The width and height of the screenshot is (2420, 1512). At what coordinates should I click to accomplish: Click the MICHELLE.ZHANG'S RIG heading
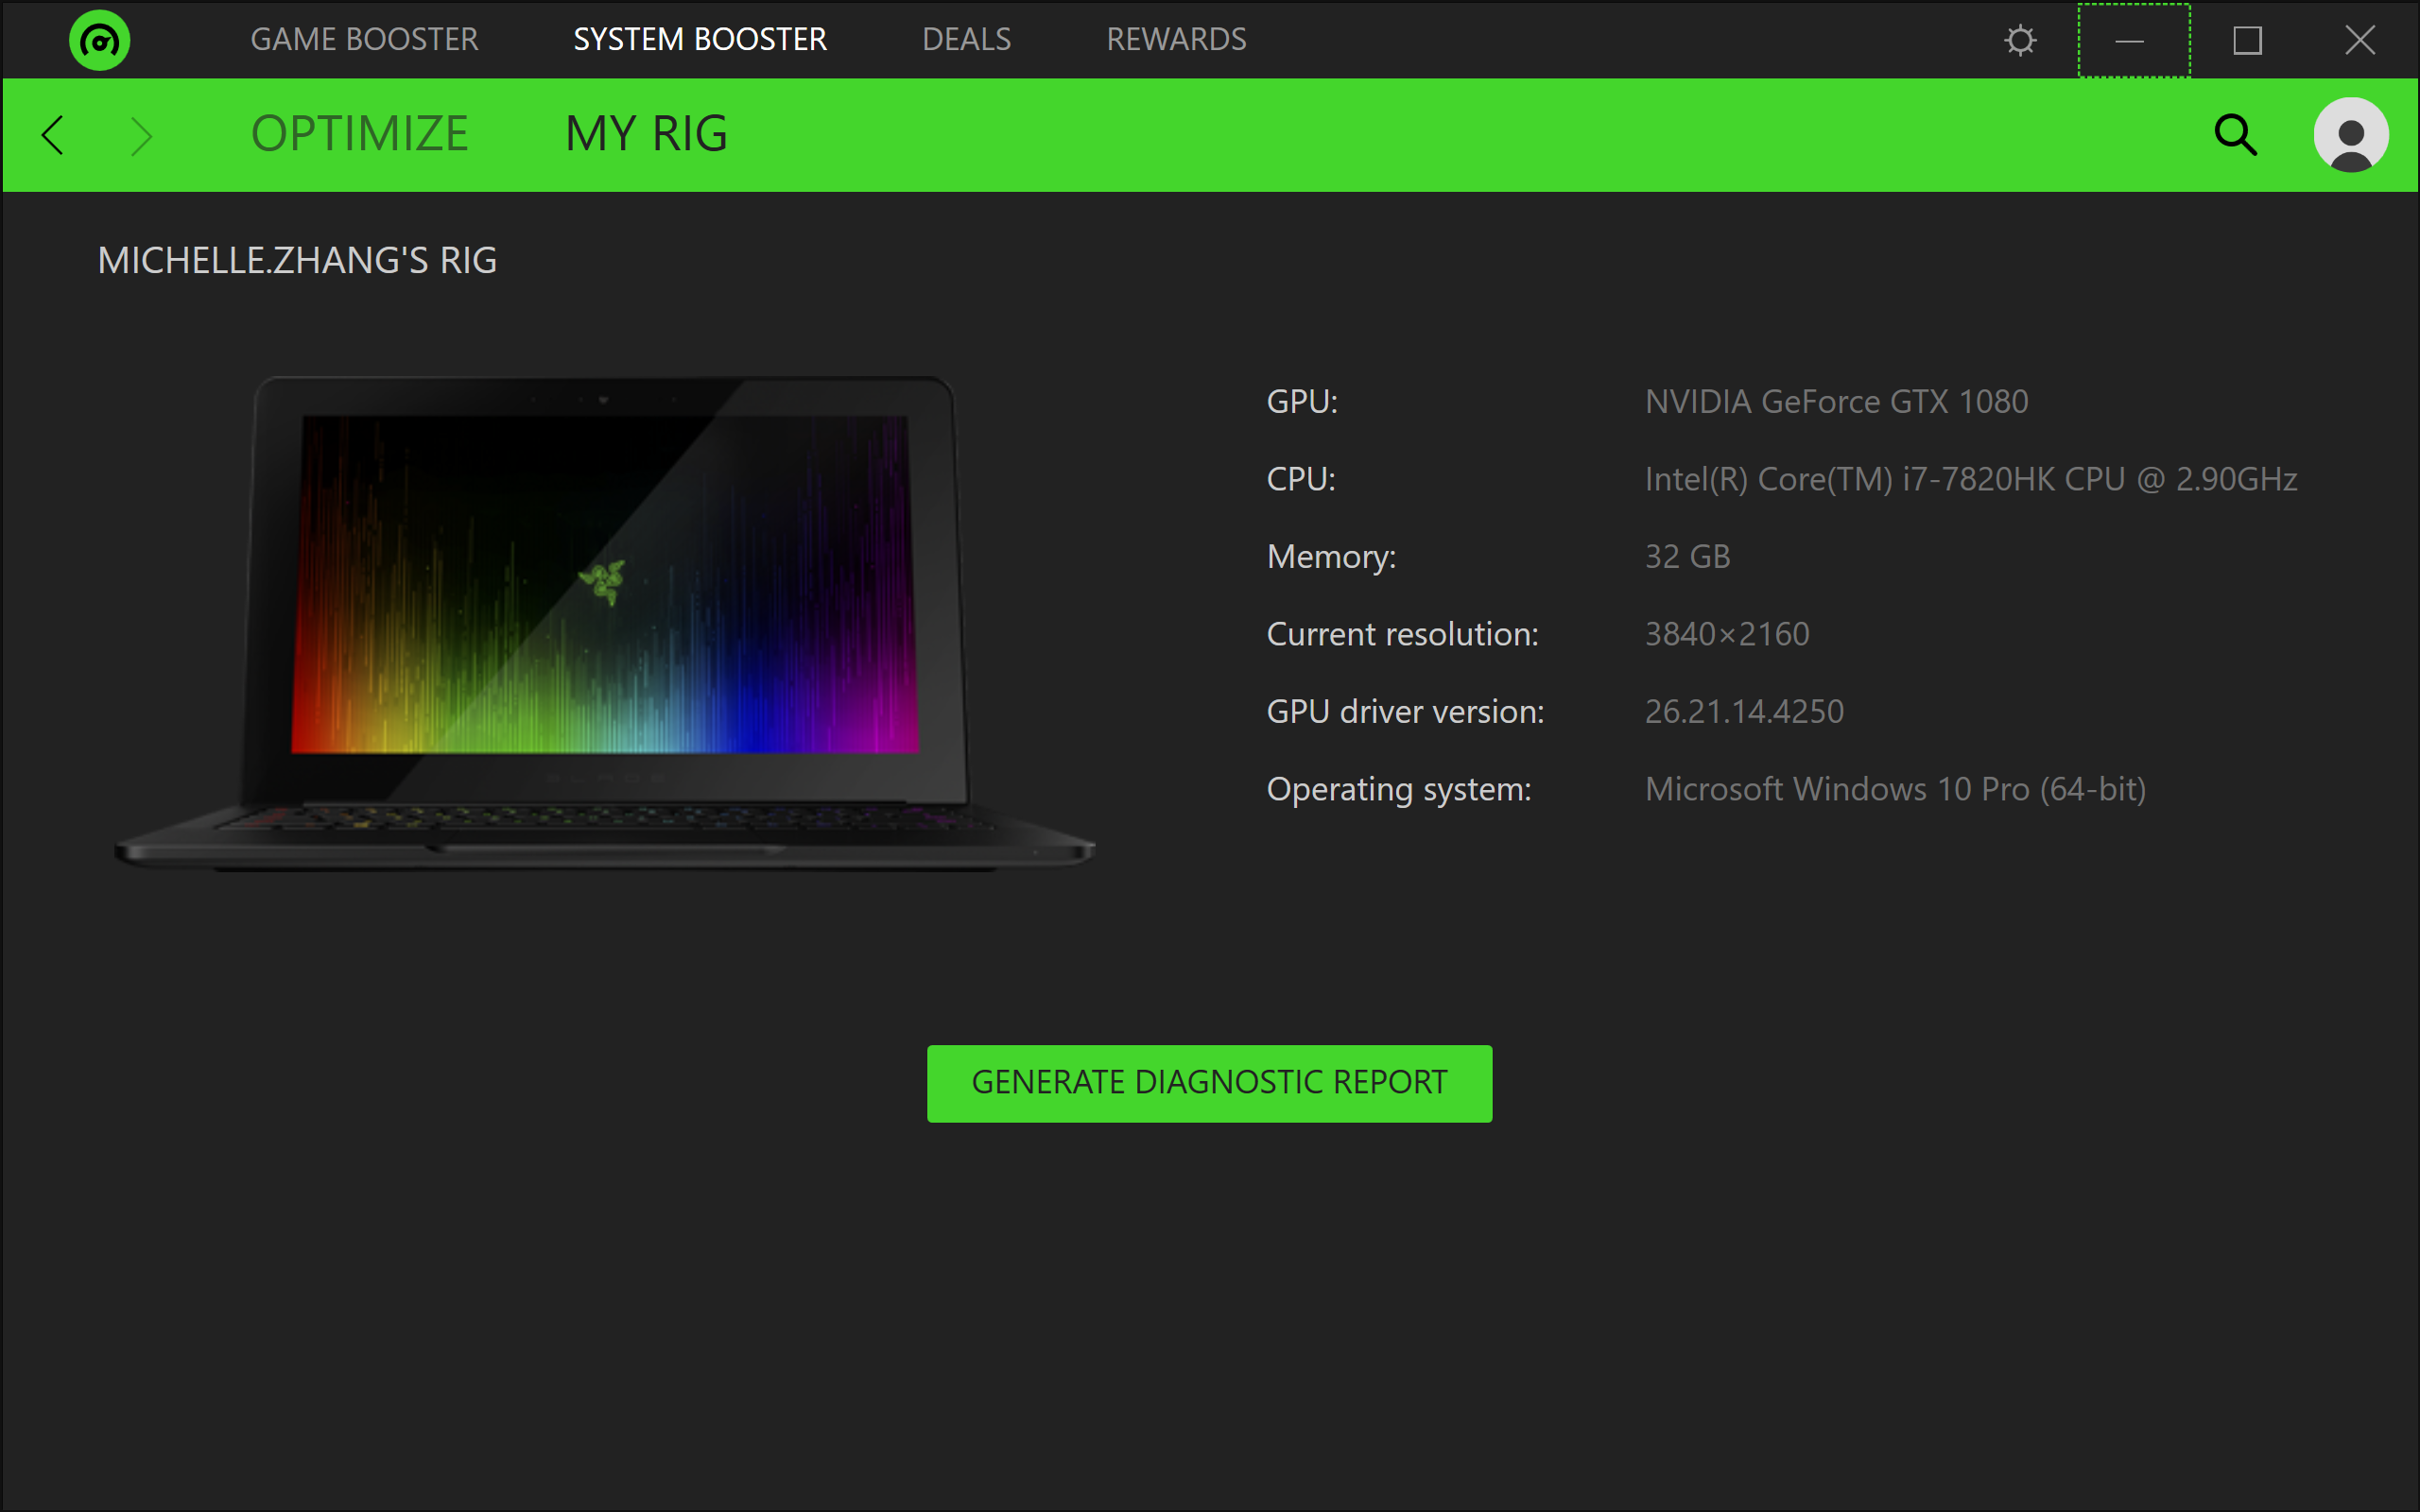[x=297, y=261]
